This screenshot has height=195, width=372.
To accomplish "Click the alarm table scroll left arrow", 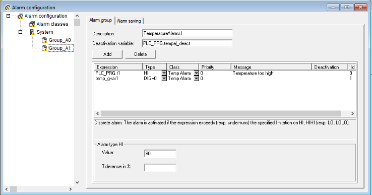I will (x=97, y=114).
